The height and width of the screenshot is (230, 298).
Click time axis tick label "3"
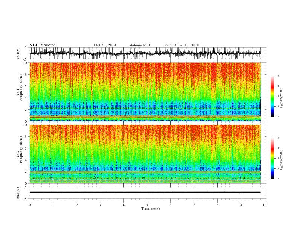point(100,205)
